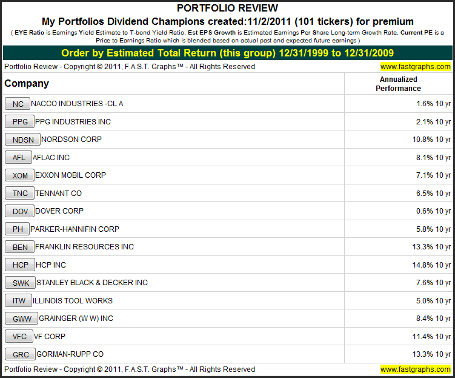Click VF CORP company name
455x378 pixels.
(50, 337)
